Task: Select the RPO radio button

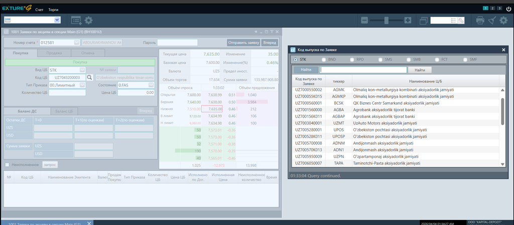Action: pos(352,60)
